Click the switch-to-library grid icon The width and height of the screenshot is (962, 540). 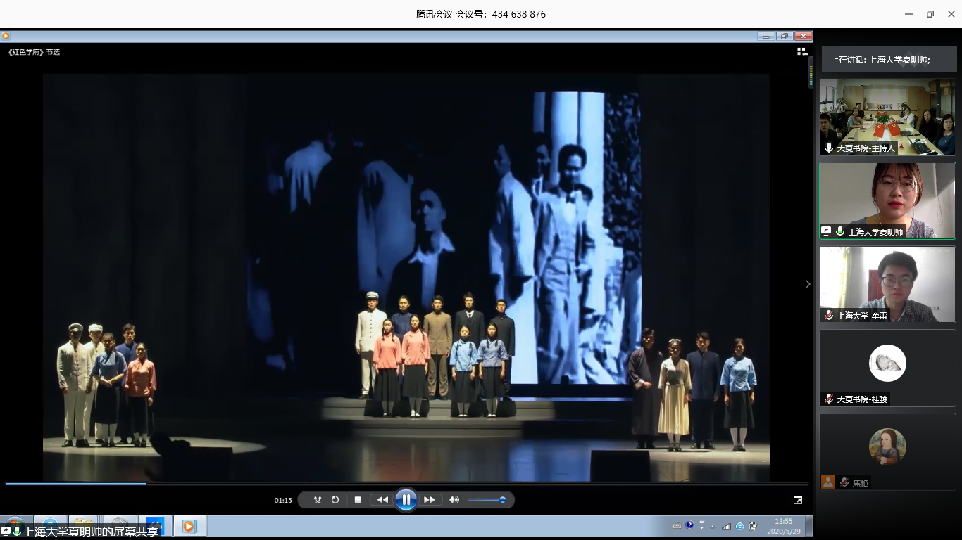(x=801, y=51)
